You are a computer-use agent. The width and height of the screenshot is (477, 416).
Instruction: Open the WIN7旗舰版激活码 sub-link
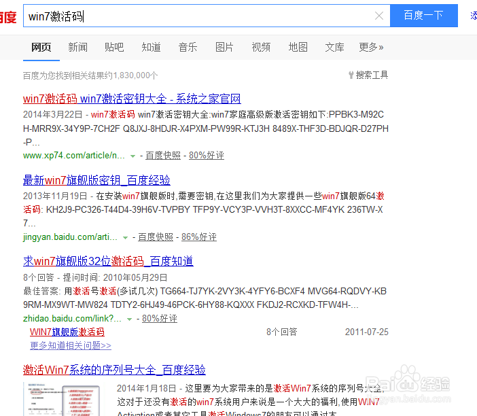pyautogui.click(x=67, y=332)
